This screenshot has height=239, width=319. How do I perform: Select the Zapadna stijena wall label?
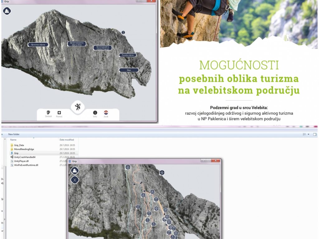coord(128,55)
